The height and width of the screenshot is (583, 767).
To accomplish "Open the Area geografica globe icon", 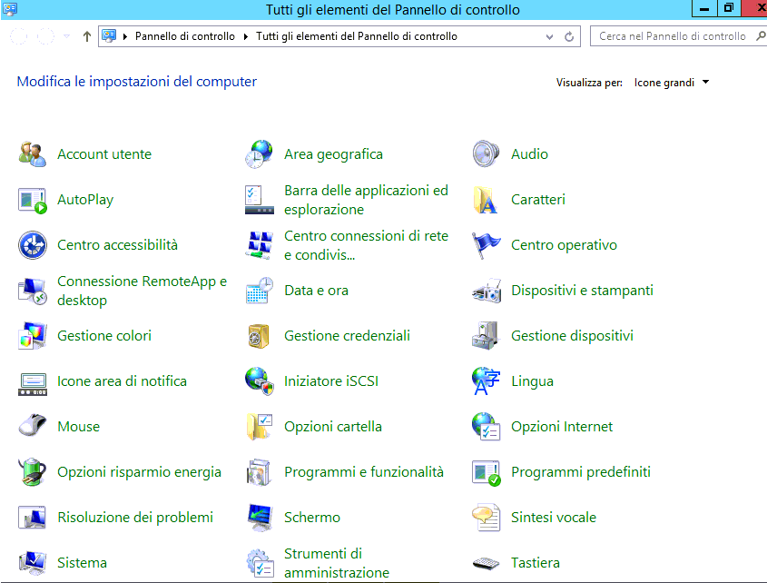I will pyautogui.click(x=260, y=154).
